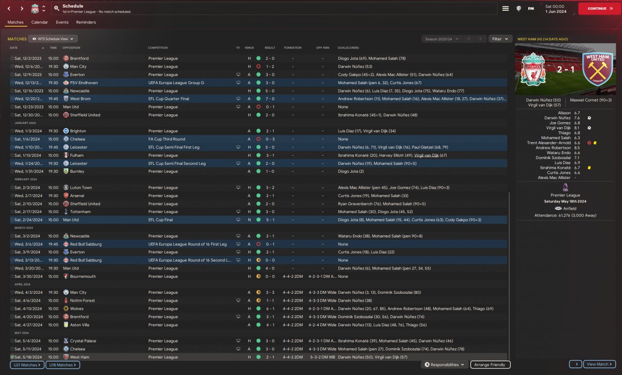Viewport: 622px width, 375px height.
Task: Expand the arrow button beside View Match
Action: click(575, 364)
